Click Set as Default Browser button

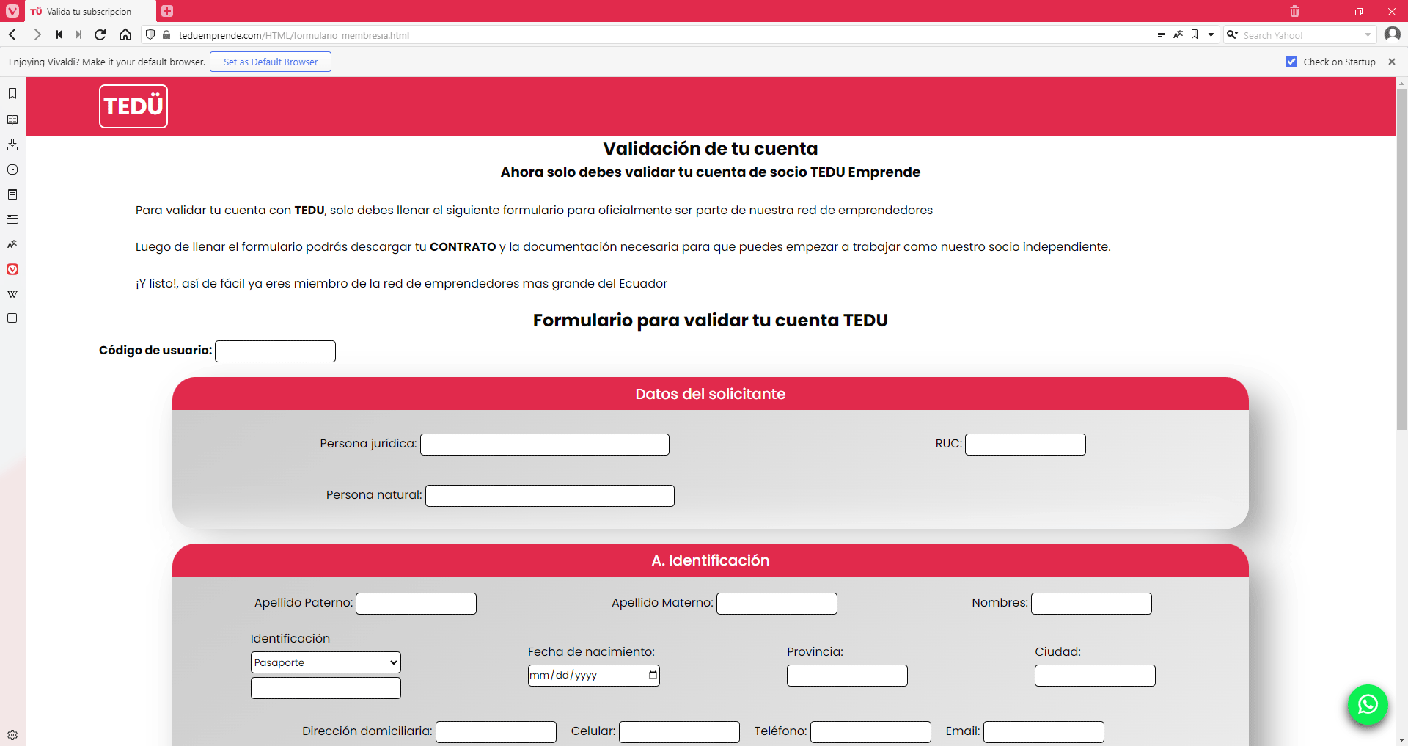point(271,62)
